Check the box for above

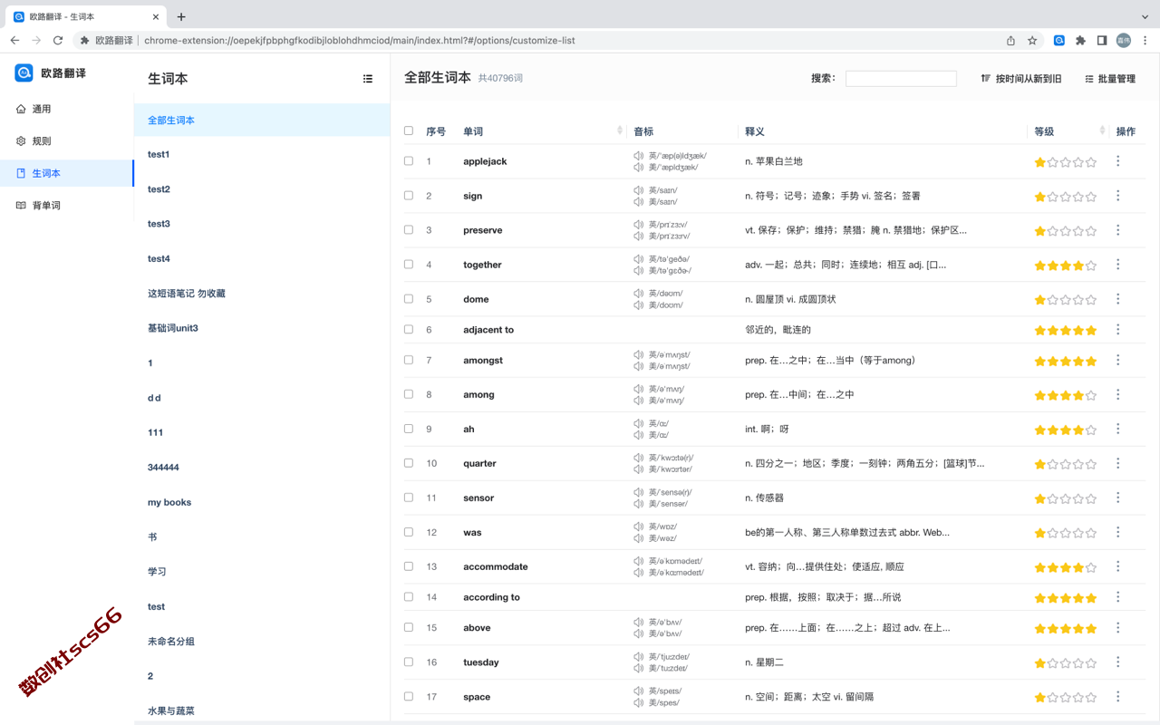[x=409, y=627]
